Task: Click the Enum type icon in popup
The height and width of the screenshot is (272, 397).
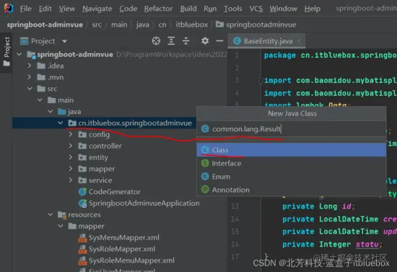Action: coord(205,176)
